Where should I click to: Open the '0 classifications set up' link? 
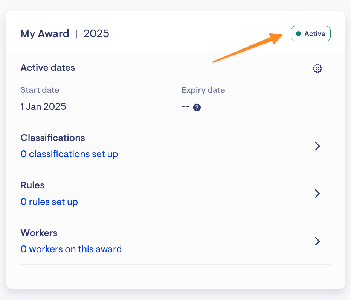69,154
